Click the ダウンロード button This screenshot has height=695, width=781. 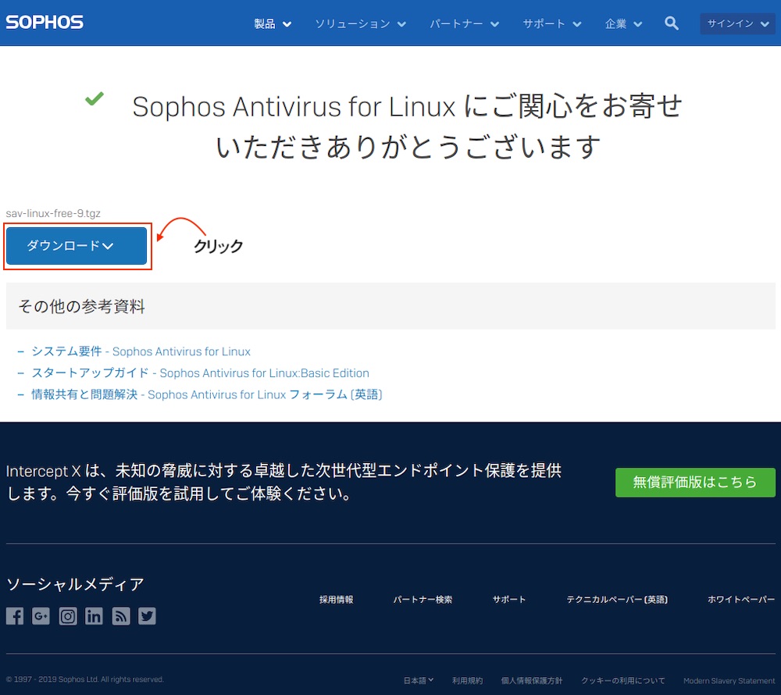pyautogui.click(x=77, y=246)
